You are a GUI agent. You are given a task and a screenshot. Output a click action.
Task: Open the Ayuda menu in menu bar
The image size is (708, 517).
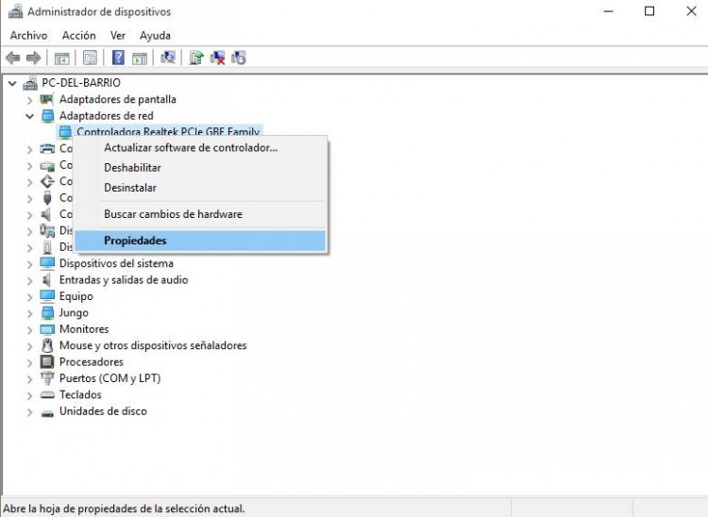155,35
